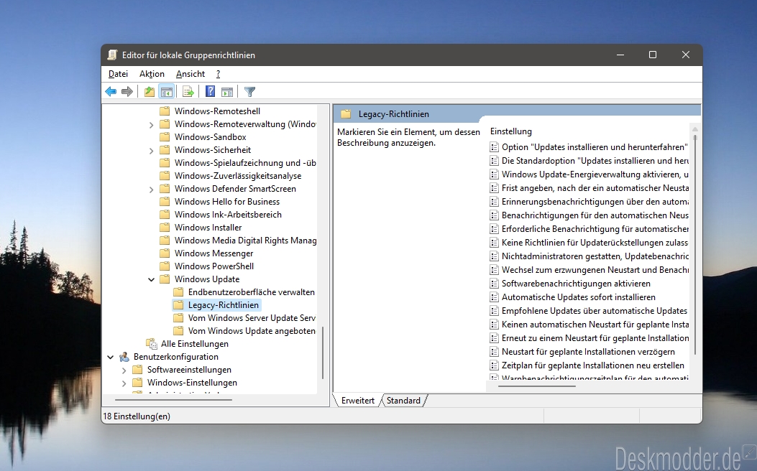Click the folder icon in Legacy-Richtlinien header
757x471 pixels.
pos(346,114)
